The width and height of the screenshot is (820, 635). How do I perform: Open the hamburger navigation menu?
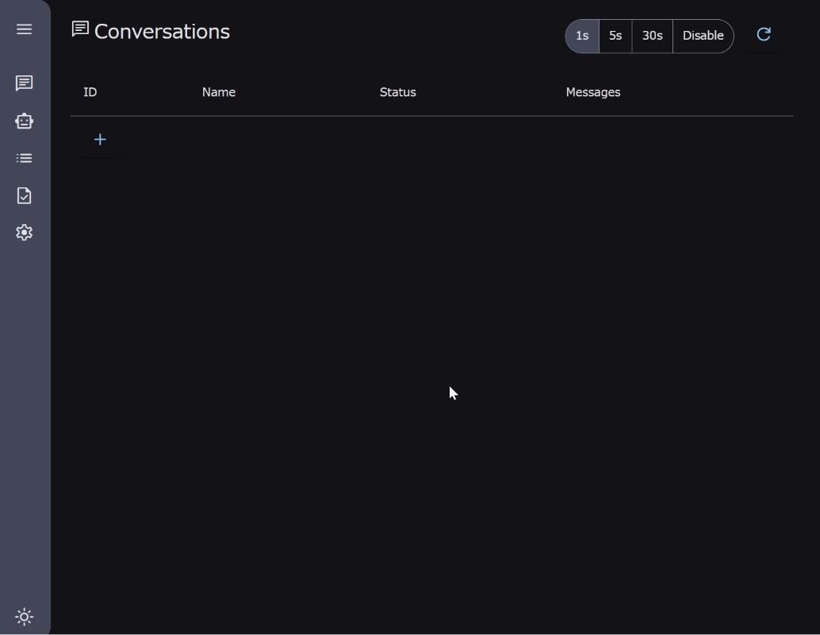tap(24, 29)
